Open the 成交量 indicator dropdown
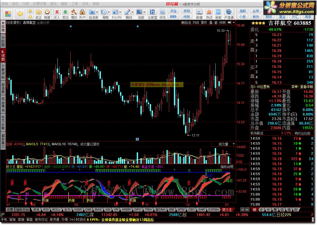Image resolution: width=317 pixels, height=225 pixels. pos(234,144)
